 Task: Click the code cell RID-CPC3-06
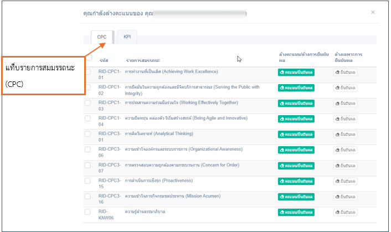click(110, 152)
